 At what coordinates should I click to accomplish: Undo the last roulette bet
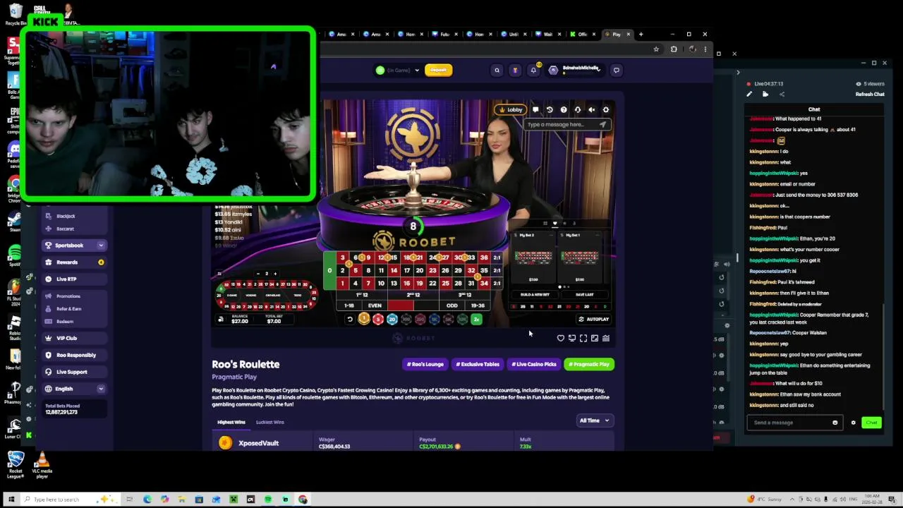pos(349,320)
